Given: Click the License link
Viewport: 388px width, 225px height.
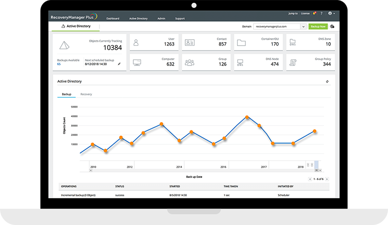Looking at the screenshot, I should [x=305, y=14].
